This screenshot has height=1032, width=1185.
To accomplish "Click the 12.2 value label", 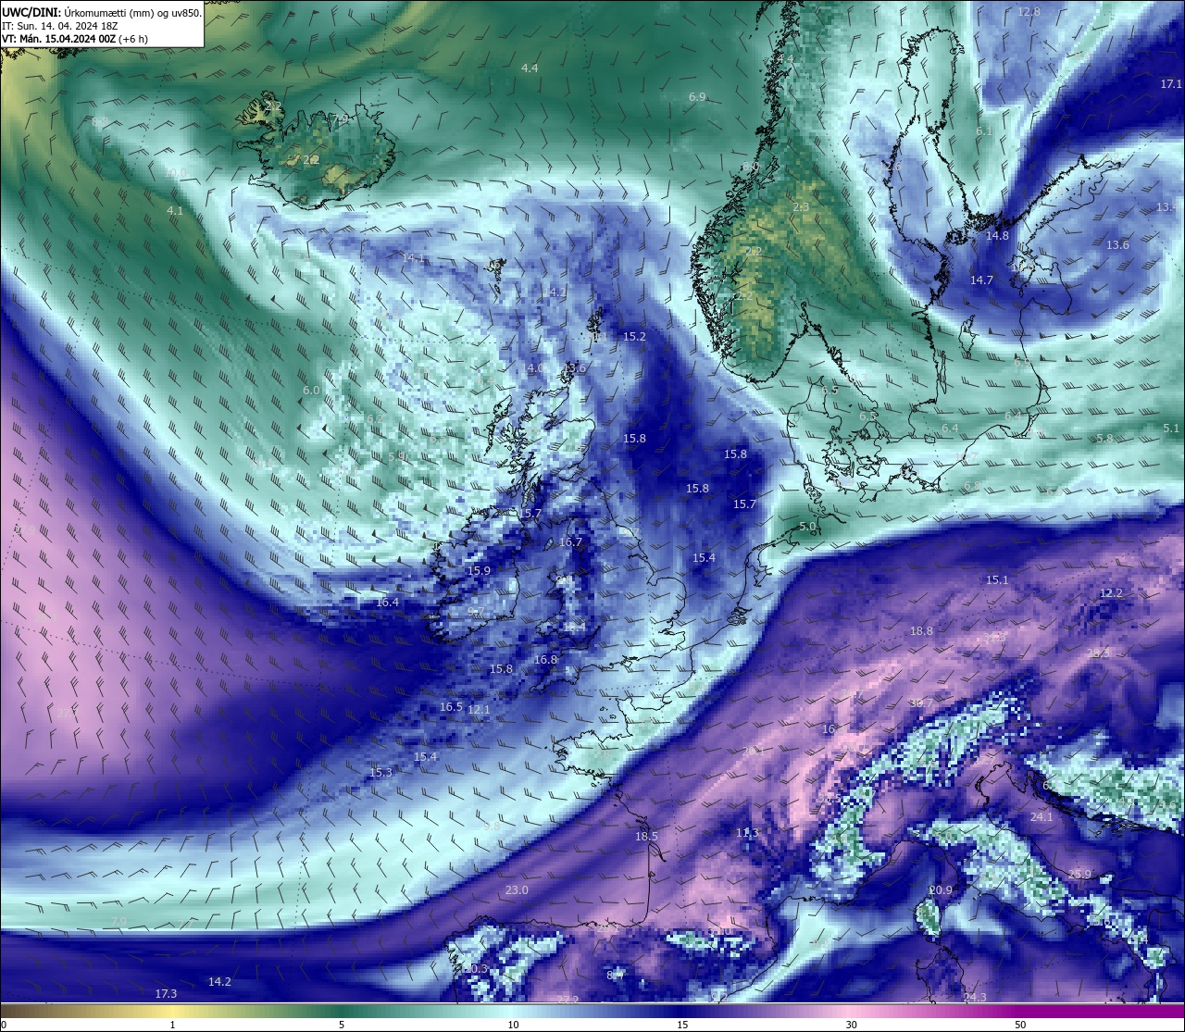I will pos(1111,593).
